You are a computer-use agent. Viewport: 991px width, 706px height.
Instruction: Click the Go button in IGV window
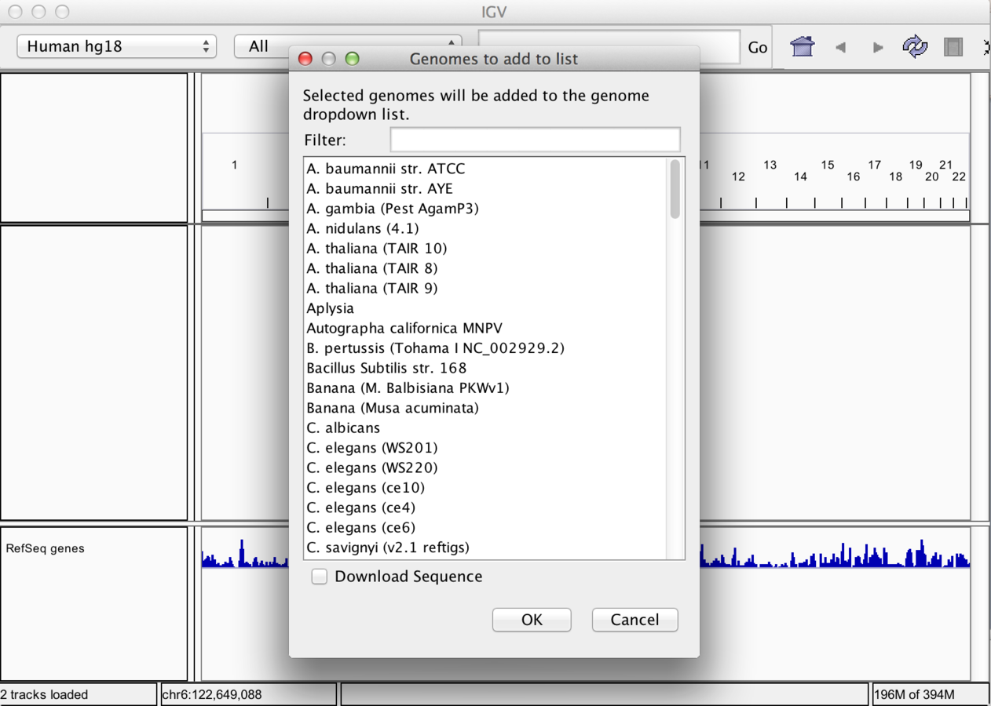pyautogui.click(x=757, y=47)
